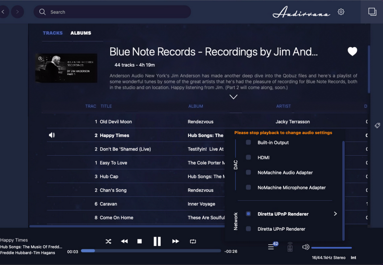Stop playback with the stop button
Image resolution: width=383 pixels, height=265 pixels.
pos(140,241)
